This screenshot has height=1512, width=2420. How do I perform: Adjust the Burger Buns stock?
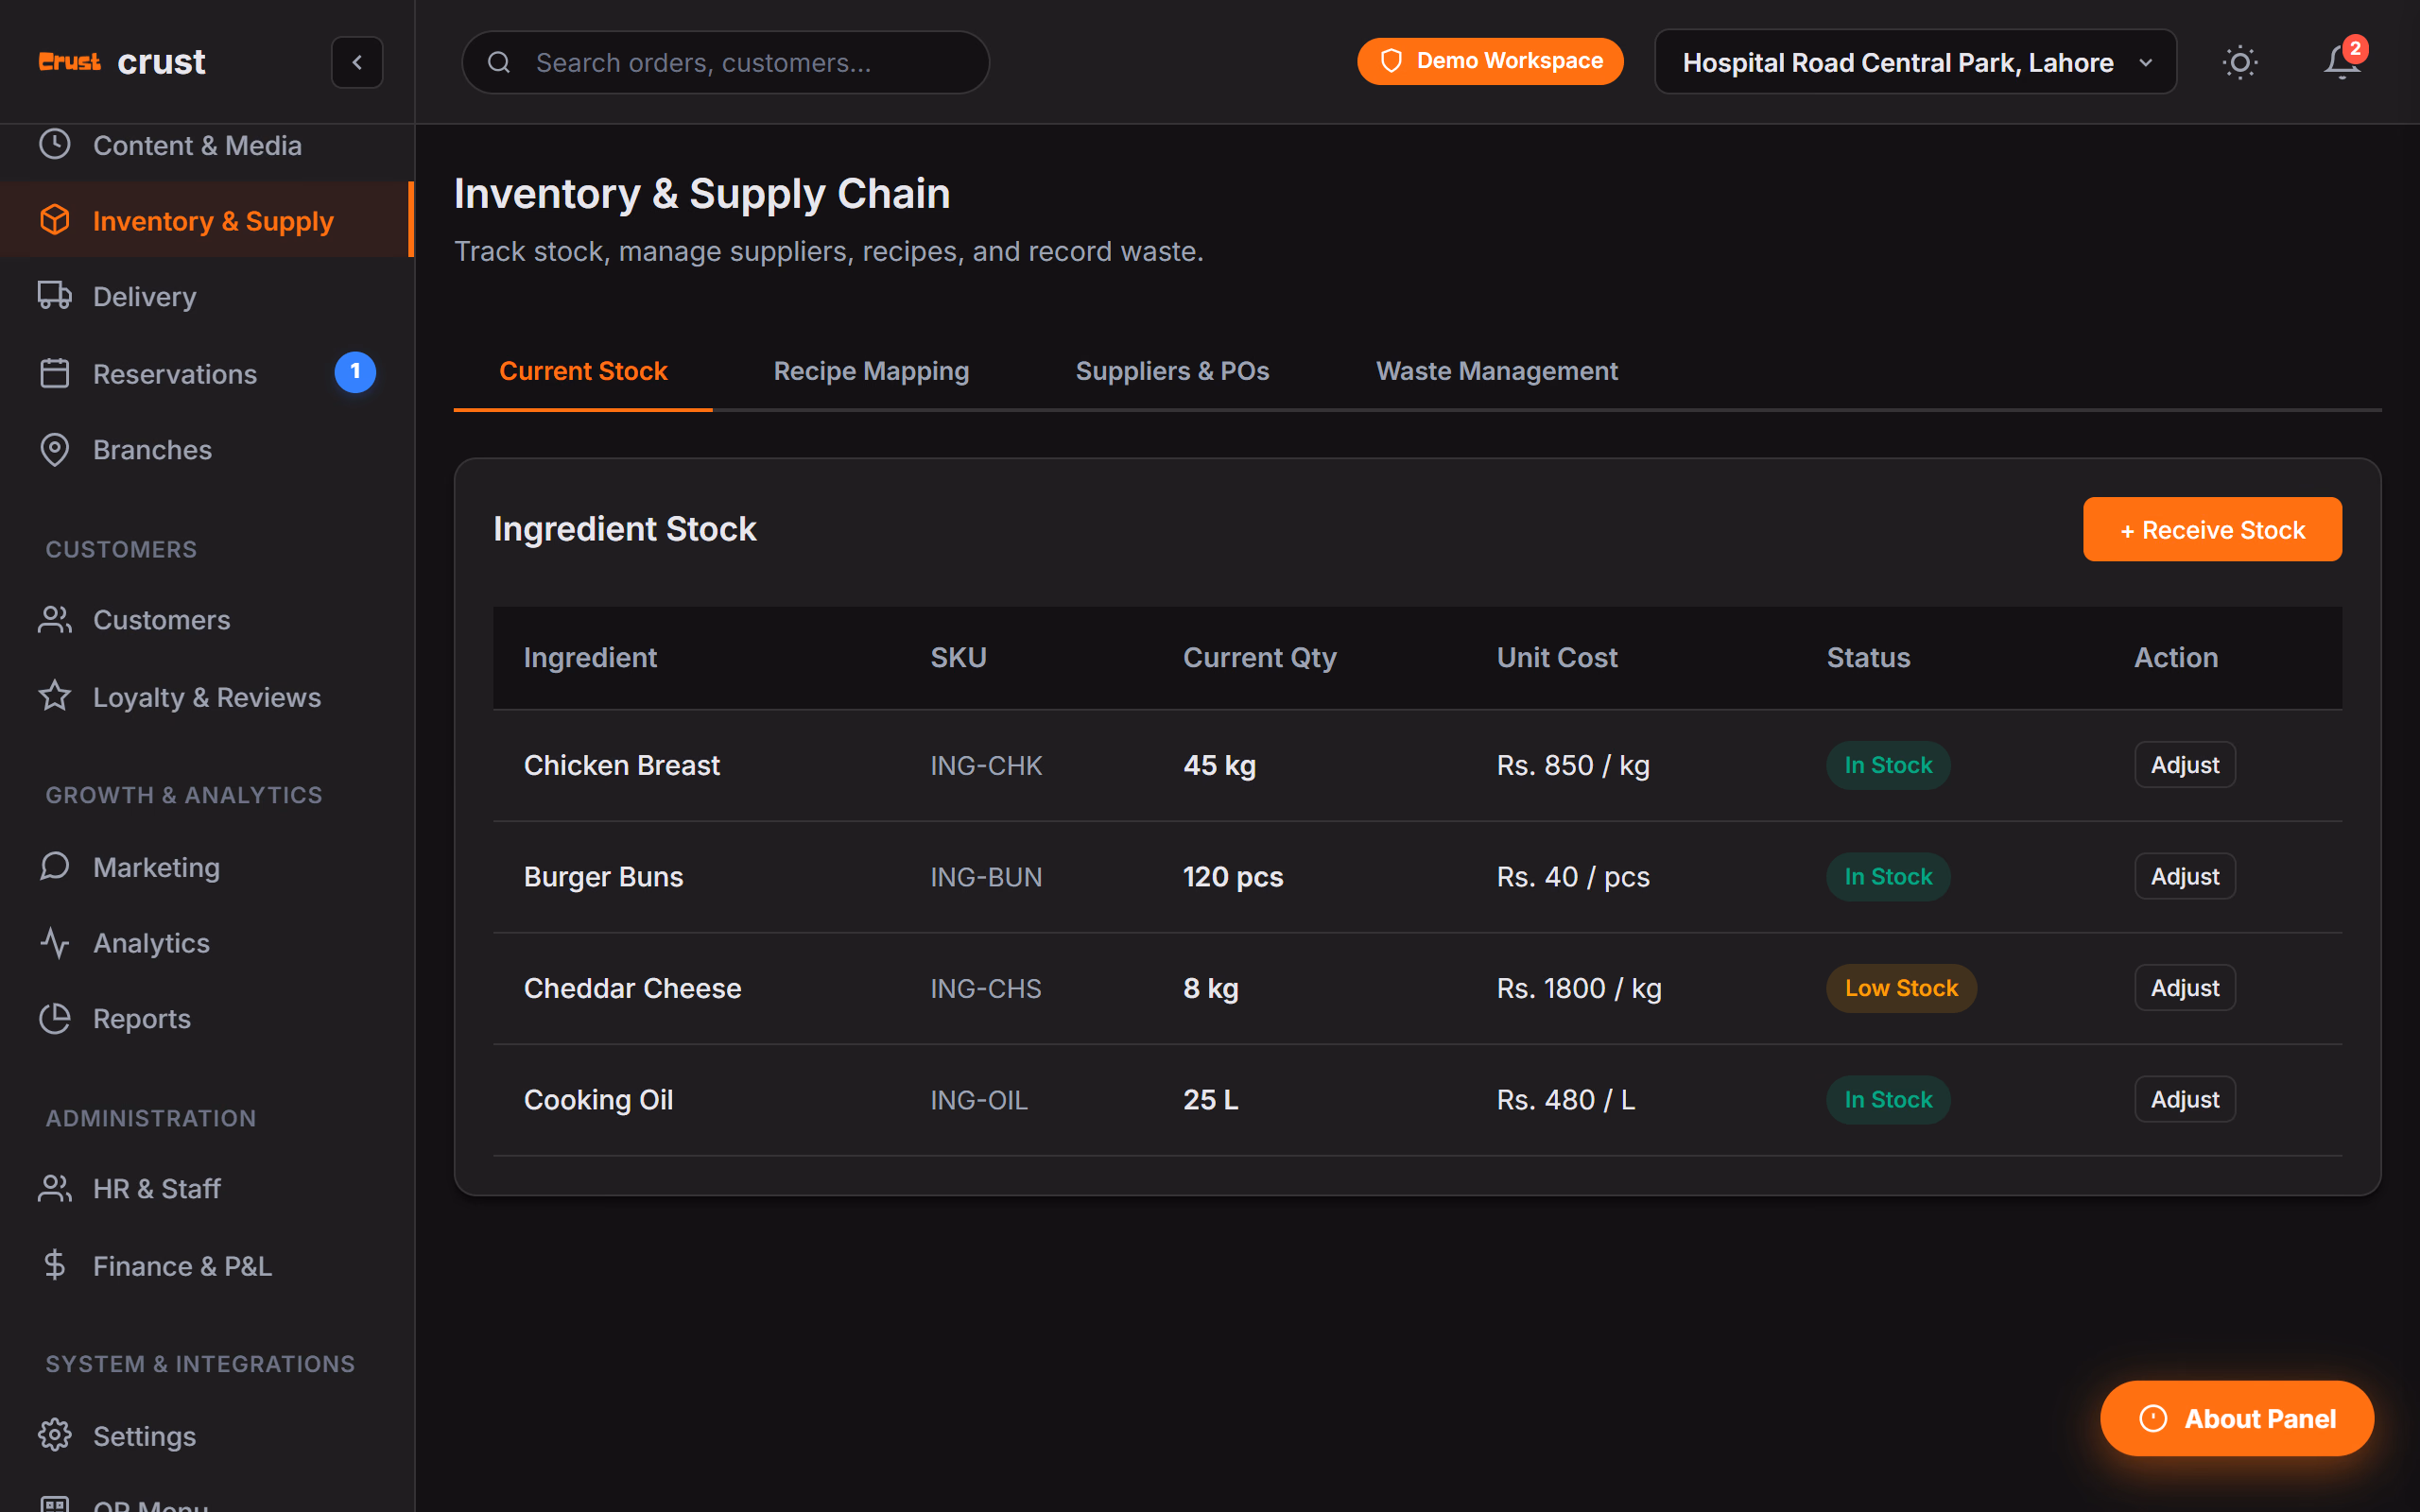(x=2185, y=876)
